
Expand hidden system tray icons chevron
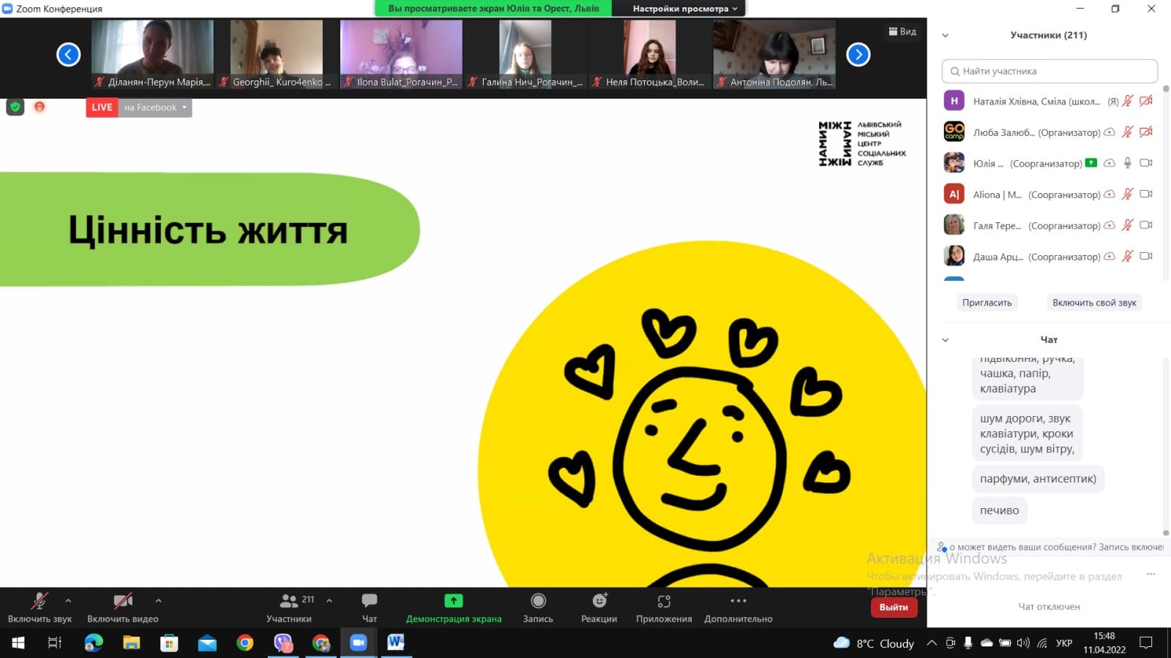[931, 643]
